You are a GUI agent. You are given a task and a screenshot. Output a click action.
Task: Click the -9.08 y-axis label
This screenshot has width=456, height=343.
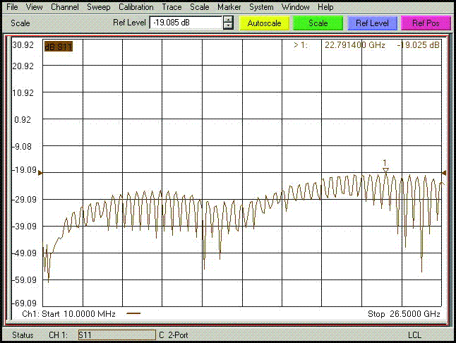tap(22, 147)
